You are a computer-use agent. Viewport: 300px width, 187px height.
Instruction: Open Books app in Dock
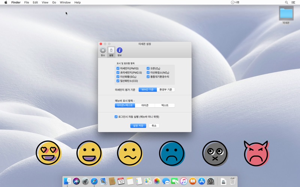(x=193, y=181)
